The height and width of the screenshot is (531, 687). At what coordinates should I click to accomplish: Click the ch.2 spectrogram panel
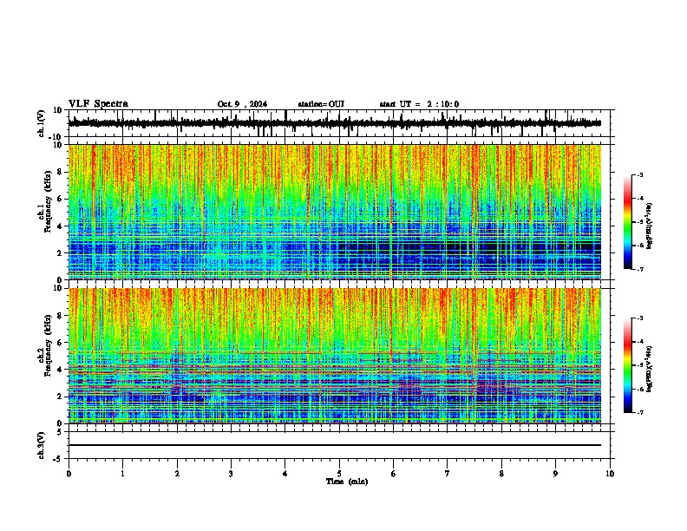335,356
